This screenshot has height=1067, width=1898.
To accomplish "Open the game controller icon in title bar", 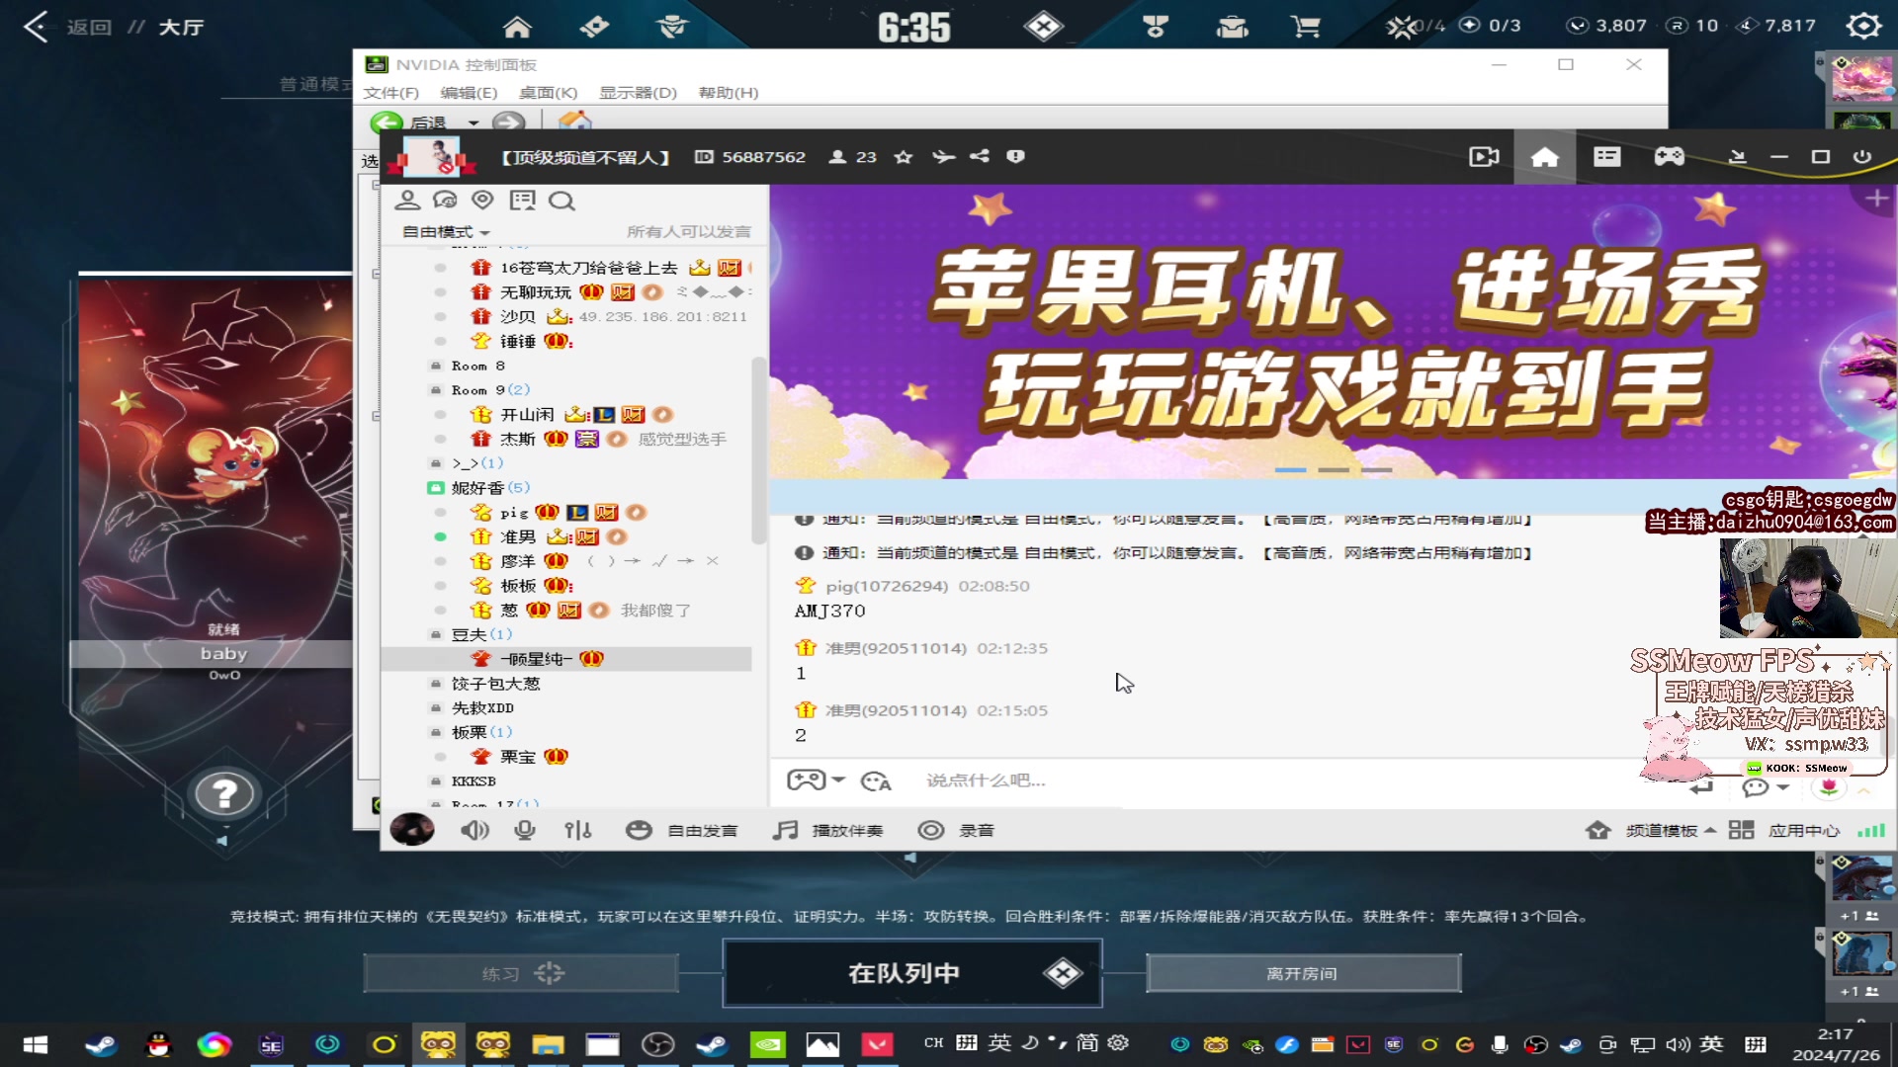I will [x=1670, y=157].
